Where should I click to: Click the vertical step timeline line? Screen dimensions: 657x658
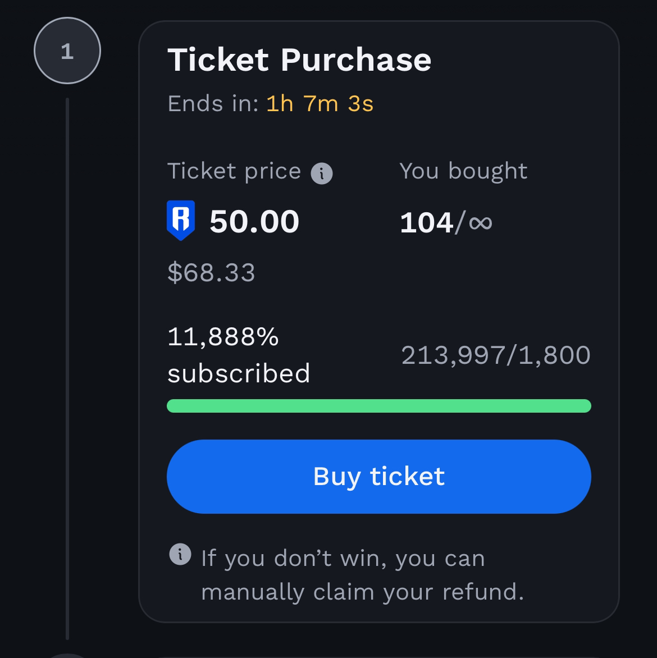pos(67,365)
